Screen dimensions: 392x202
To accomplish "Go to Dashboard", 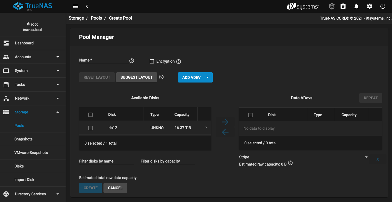I will point(24,43).
